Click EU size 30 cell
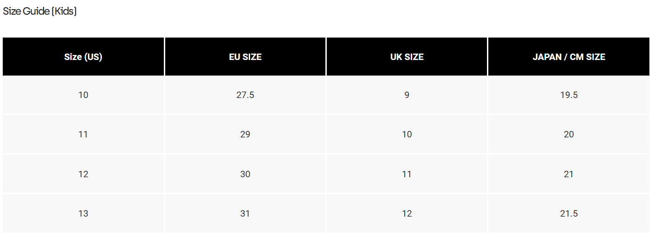This screenshot has height=234, width=654. pyautogui.click(x=245, y=174)
